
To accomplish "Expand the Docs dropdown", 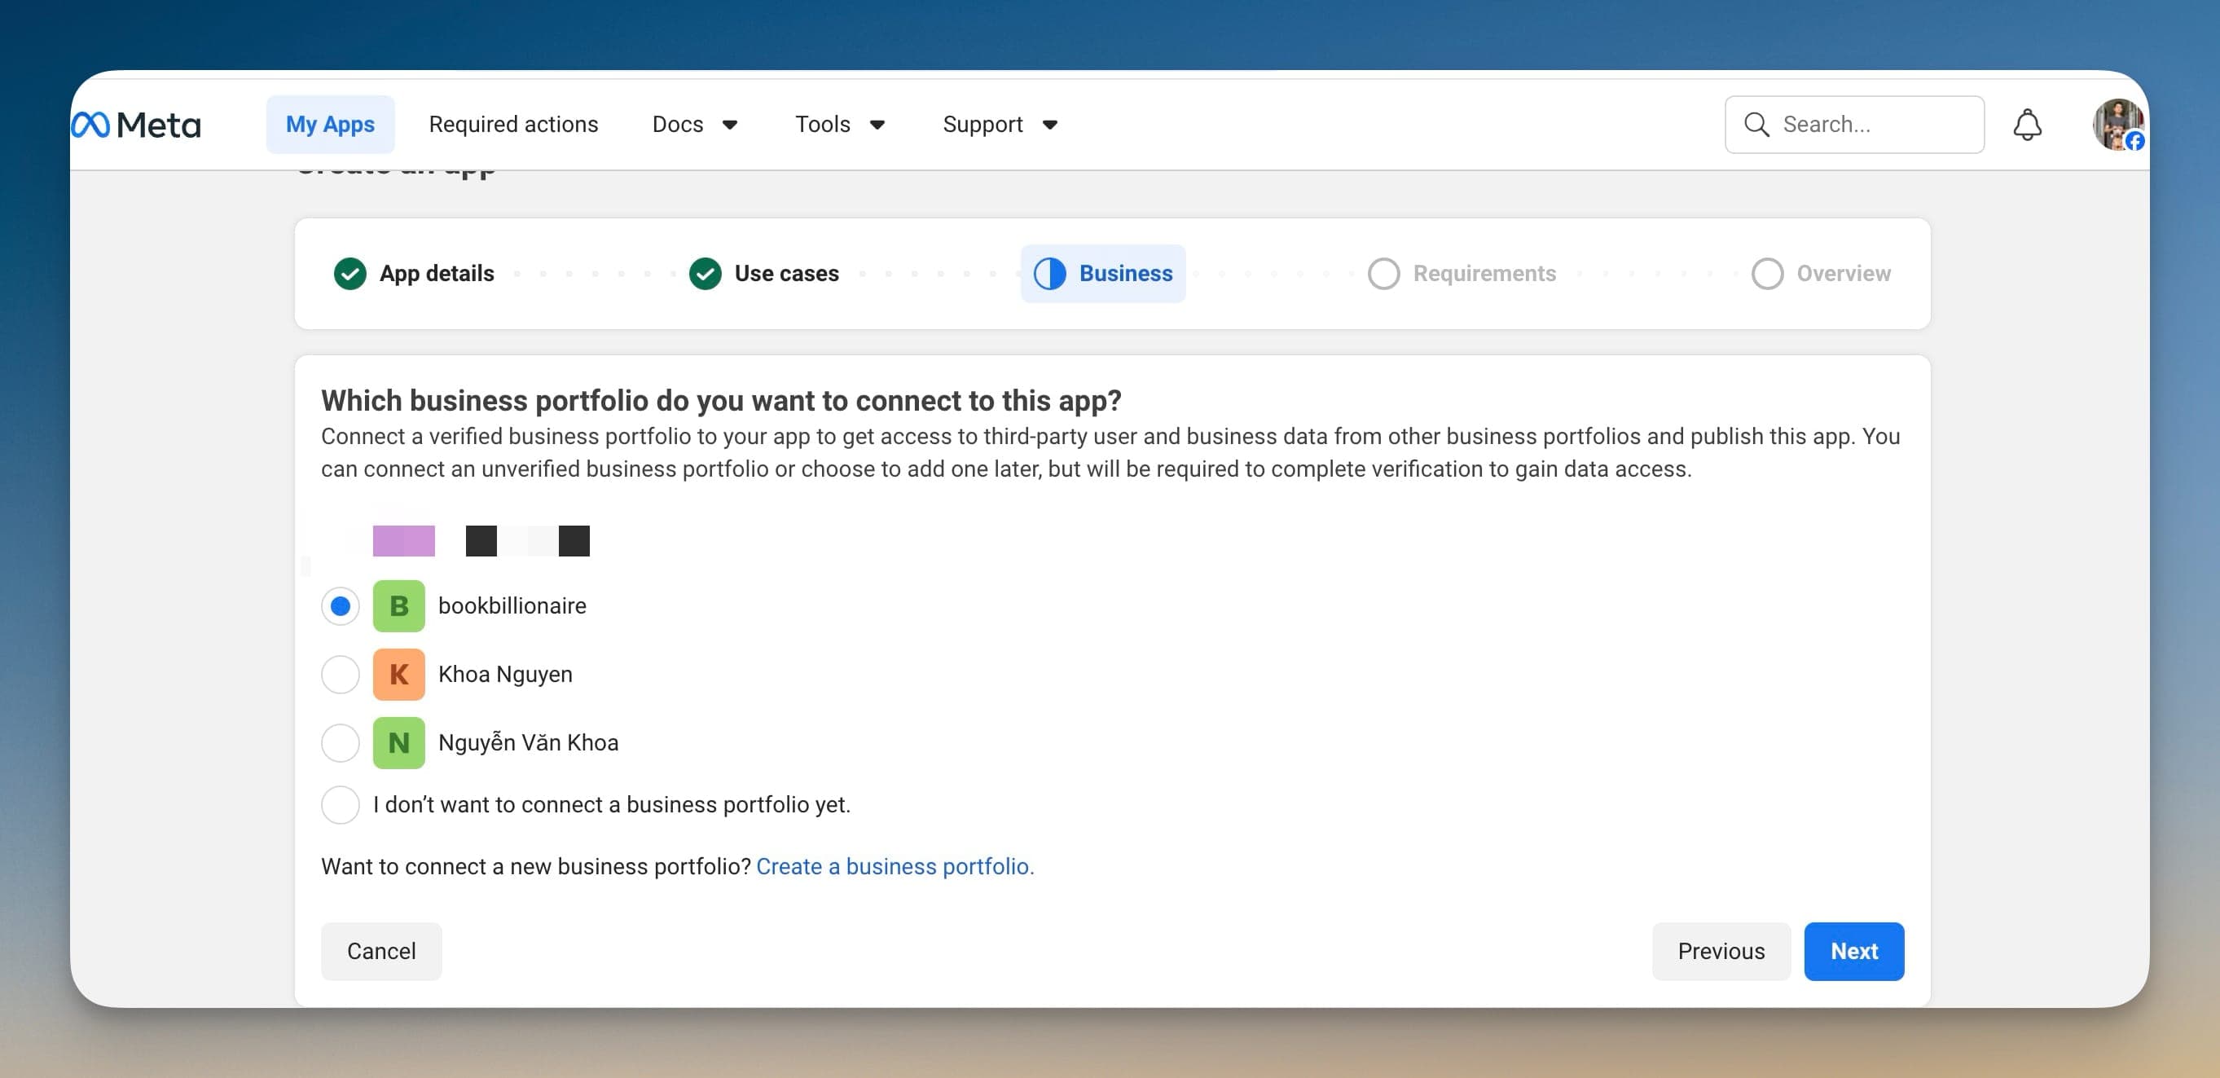I will [x=696, y=125].
